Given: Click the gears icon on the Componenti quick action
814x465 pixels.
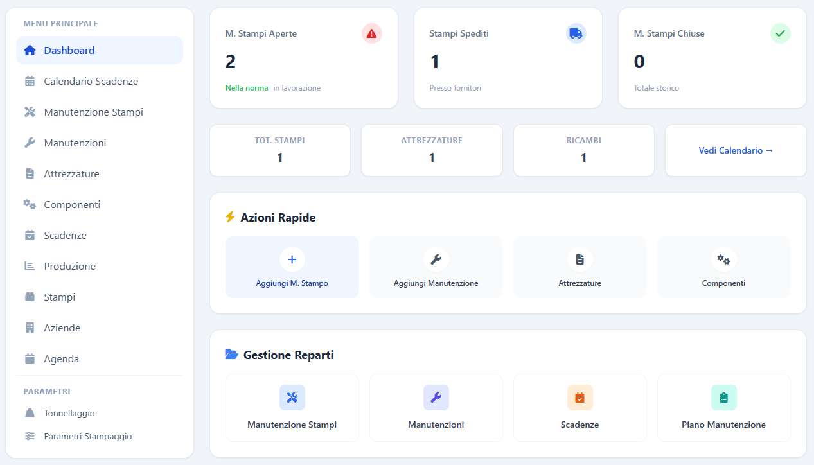Looking at the screenshot, I should [x=723, y=259].
